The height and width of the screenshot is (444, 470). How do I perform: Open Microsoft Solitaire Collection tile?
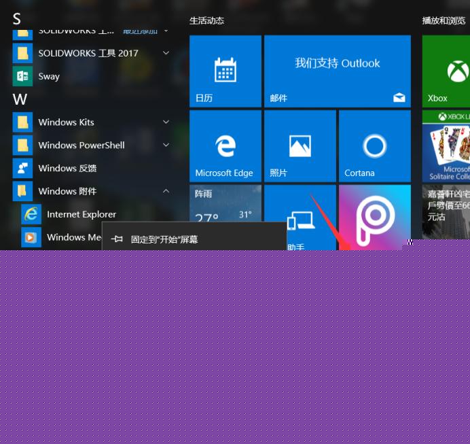tap(446, 146)
